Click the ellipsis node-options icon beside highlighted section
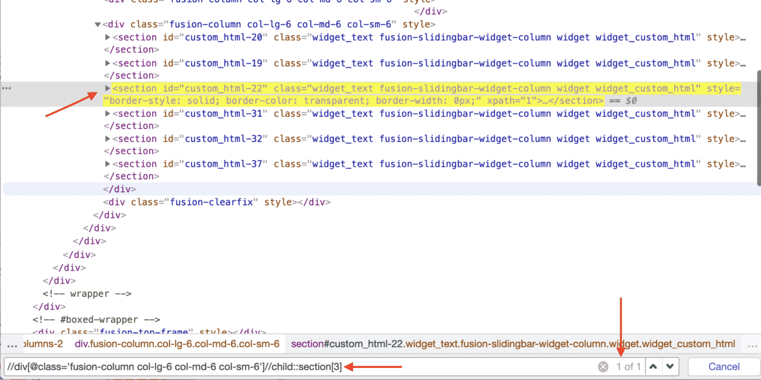 (x=6, y=88)
